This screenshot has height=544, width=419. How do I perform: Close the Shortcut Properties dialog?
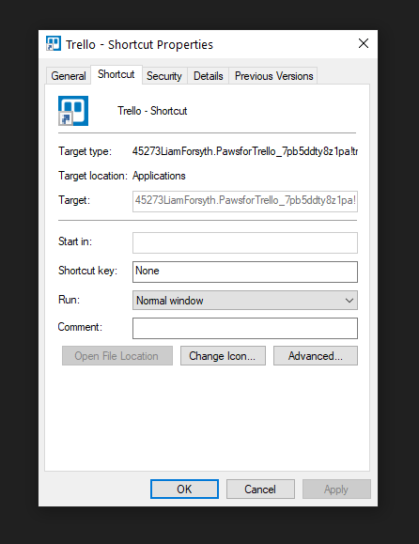coord(364,44)
